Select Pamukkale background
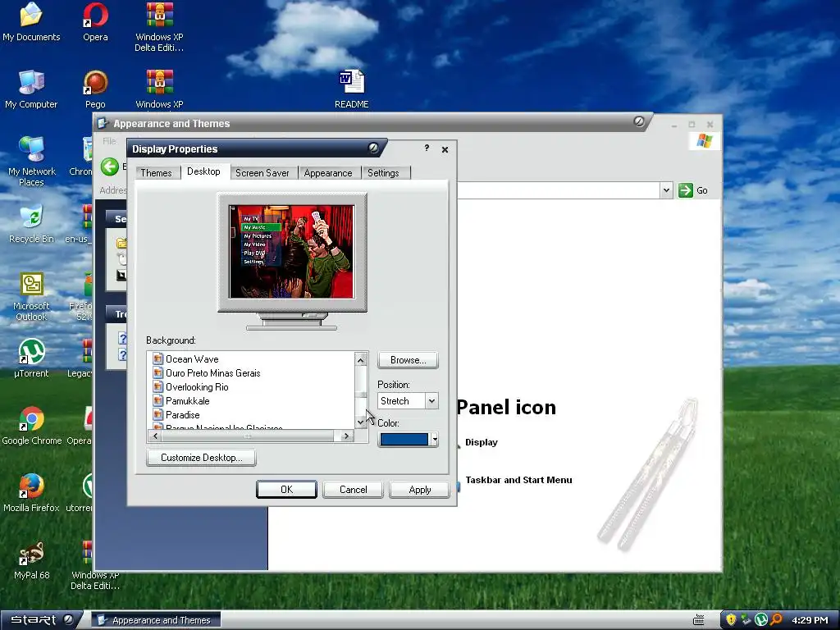The image size is (840, 630). click(188, 400)
